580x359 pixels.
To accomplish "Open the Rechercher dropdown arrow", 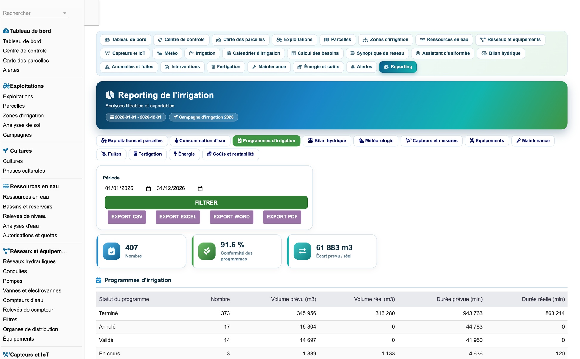I will click(x=65, y=13).
